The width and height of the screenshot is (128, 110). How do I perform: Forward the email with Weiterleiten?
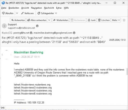[61, 20]
